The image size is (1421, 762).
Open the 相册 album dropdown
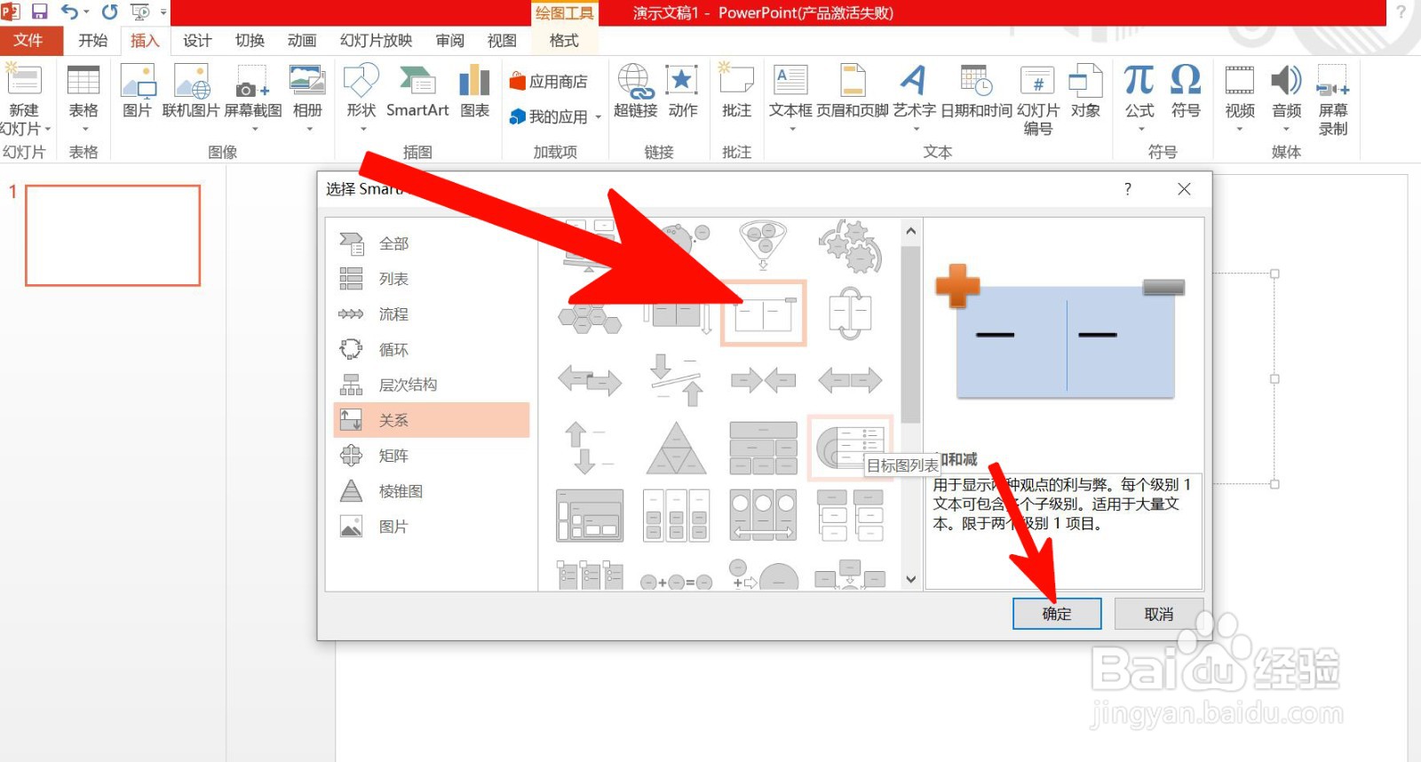coord(308,130)
